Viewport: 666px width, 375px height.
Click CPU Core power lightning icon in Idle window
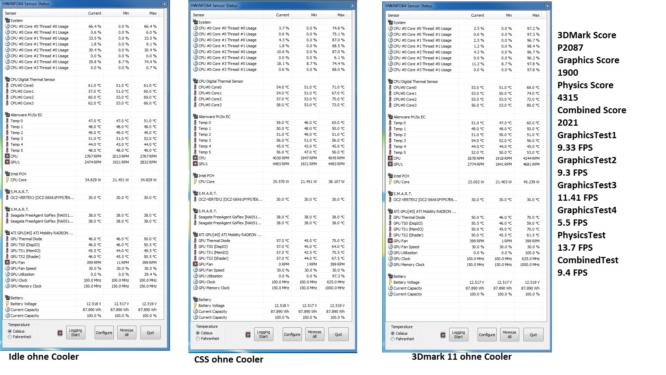[7, 180]
